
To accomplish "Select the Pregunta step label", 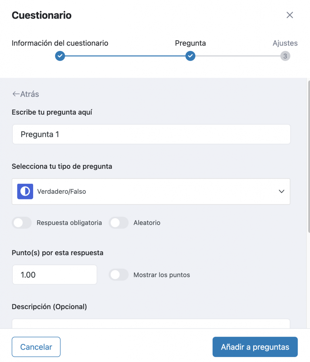I will pos(190,43).
